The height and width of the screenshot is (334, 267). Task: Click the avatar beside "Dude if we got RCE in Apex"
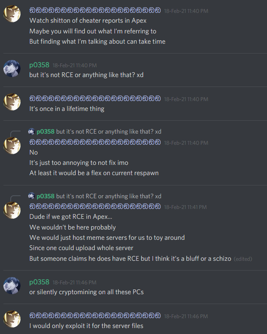point(12,210)
